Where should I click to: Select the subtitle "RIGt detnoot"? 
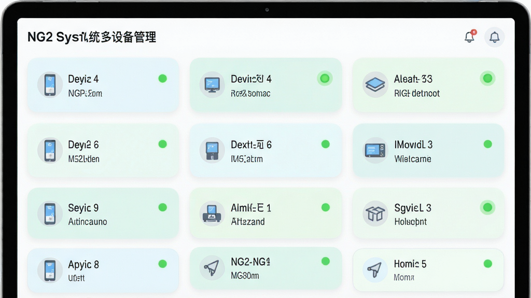click(x=417, y=93)
